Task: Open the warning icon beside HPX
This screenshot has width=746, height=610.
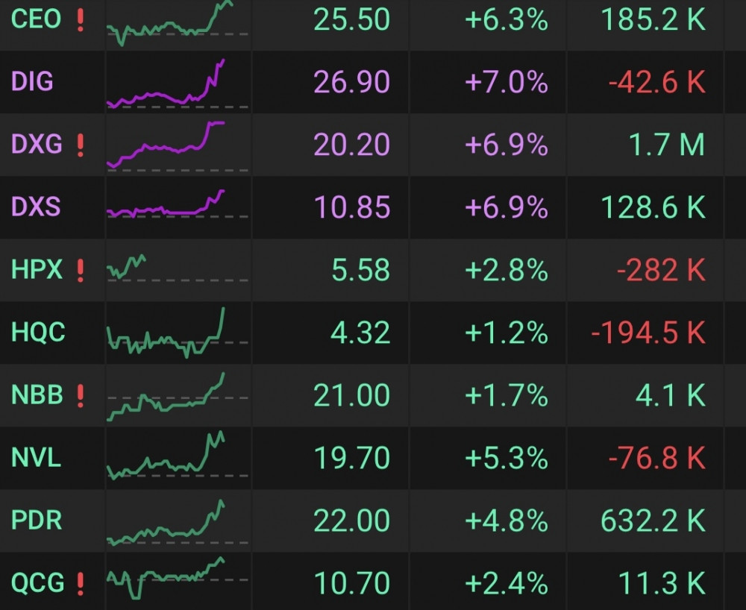Action: 81,270
